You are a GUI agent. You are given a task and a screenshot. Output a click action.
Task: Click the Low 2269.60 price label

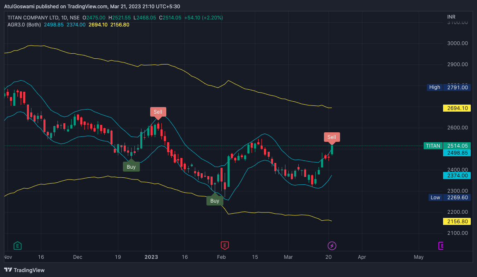click(x=450, y=198)
